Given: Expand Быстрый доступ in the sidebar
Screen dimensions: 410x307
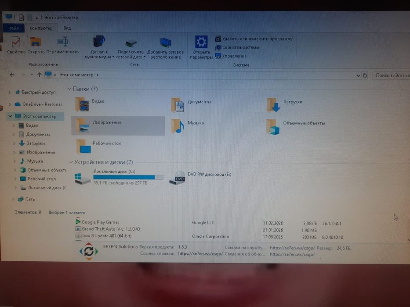Looking at the screenshot, I should pyautogui.click(x=9, y=92).
